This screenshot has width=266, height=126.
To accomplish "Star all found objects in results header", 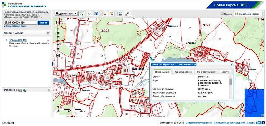I will pyautogui.click(x=48, y=33).
